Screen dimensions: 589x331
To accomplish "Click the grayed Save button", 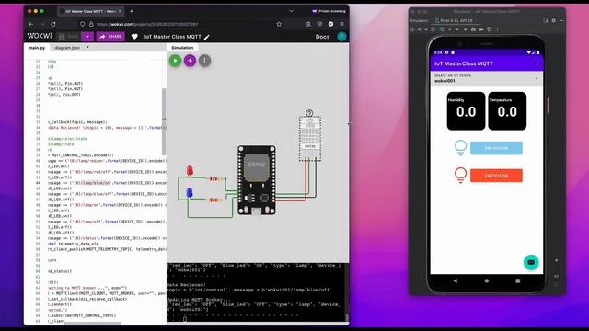I will (x=69, y=37).
